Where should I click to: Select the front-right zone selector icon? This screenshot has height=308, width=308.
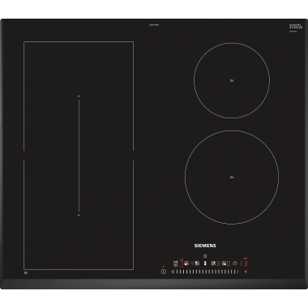click(x=224, y=263)
